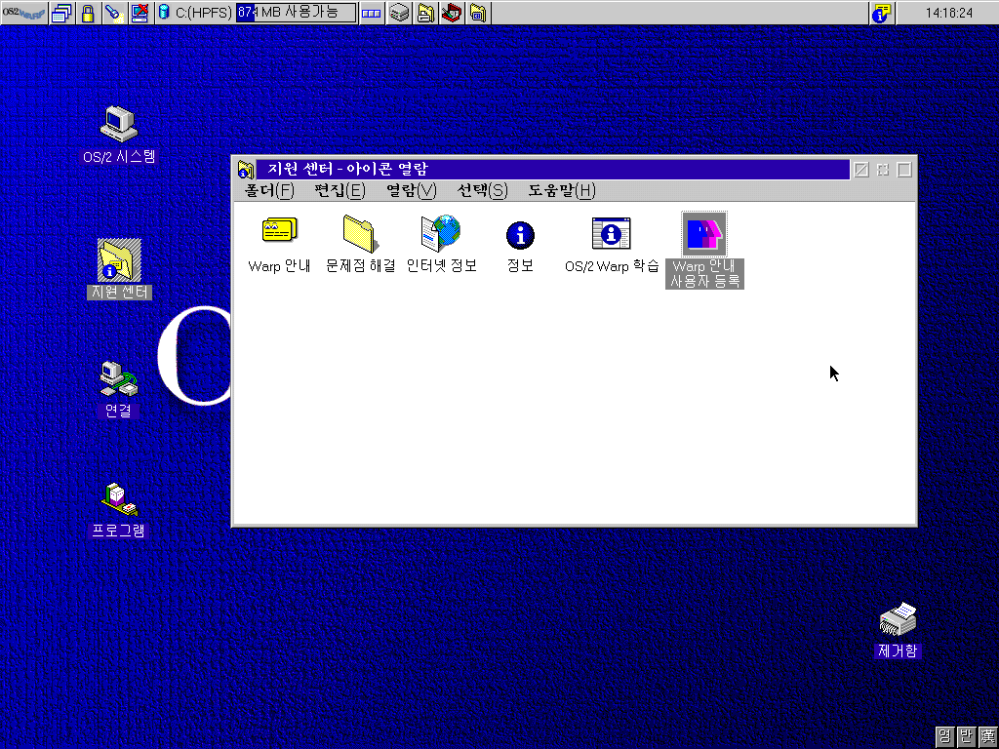Open the printer folder icon in WarpCenter
The height and width of the screenshot is (749, 999).
(425, 13)
